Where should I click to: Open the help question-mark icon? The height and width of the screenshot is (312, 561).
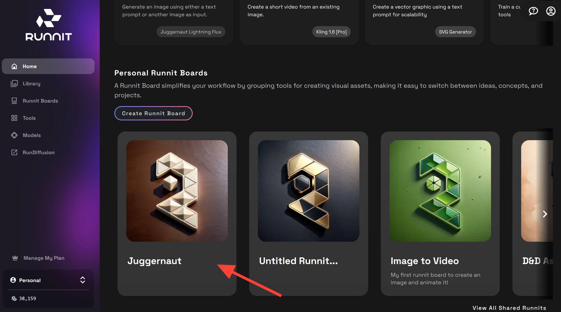pyautogui.click(x=533, y=11)
